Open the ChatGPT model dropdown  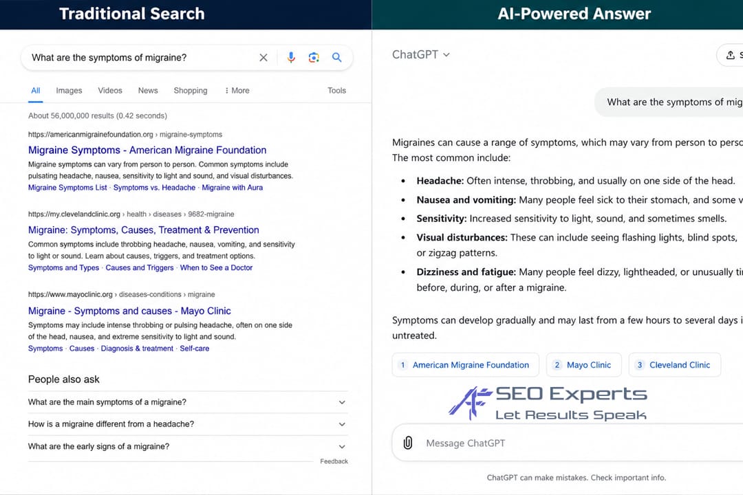point(421,54)
